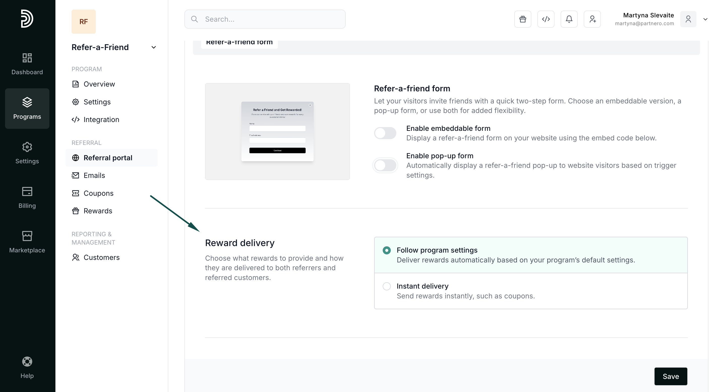712x392 pixels.
Task: Click the gift box icon in top bar
Action: 522,19
